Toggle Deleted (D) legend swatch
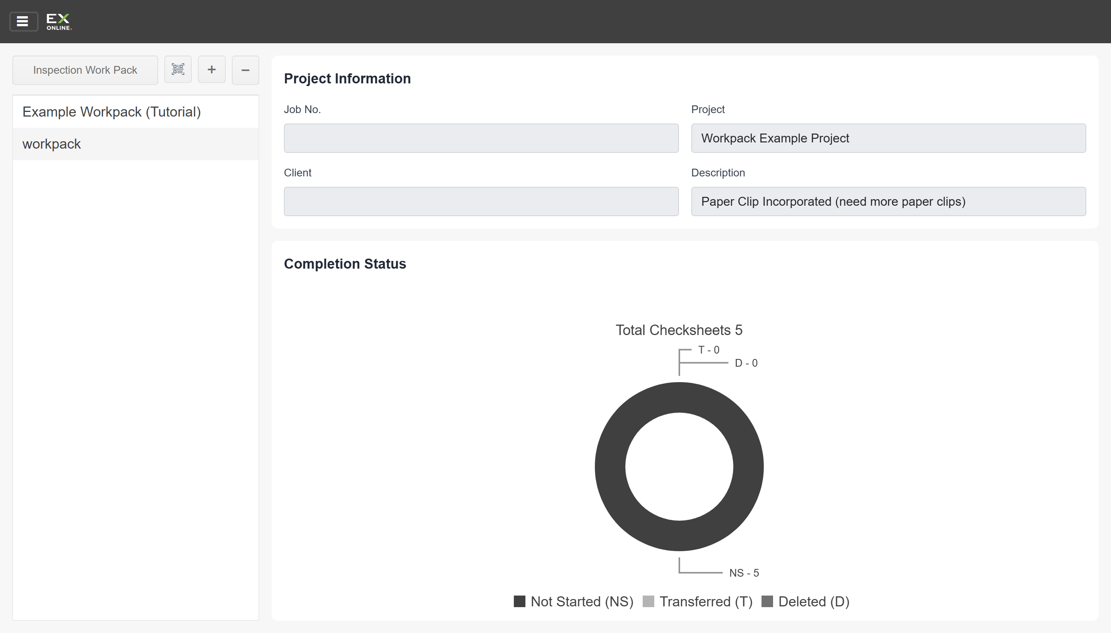This screenshot has width=1111, height=633. pos(767,601)
